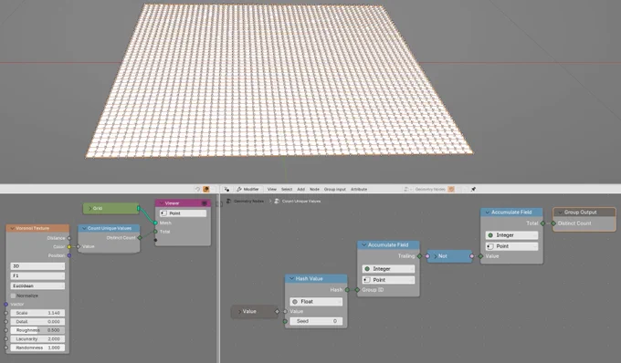621x363 pixels.
Task: Click the Distinct Count output socket of Count Unique Values
Action: (x=140, y=238)
